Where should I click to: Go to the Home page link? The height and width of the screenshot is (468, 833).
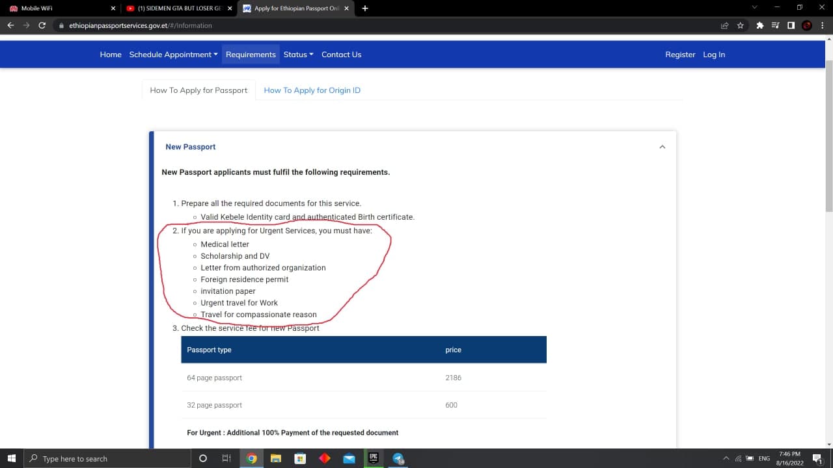click(x=111, y=55)
